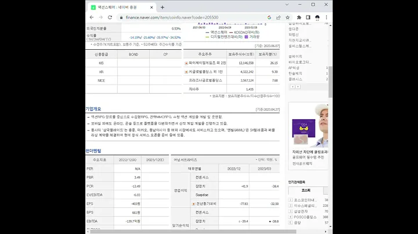Open the Chrome three-dot menu
The width and height of the screenshot is (418, 234).
coord(326,17)
